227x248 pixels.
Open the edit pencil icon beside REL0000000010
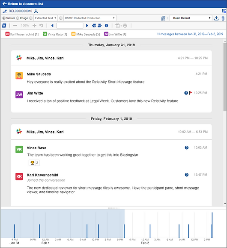(x=5, y=11)
